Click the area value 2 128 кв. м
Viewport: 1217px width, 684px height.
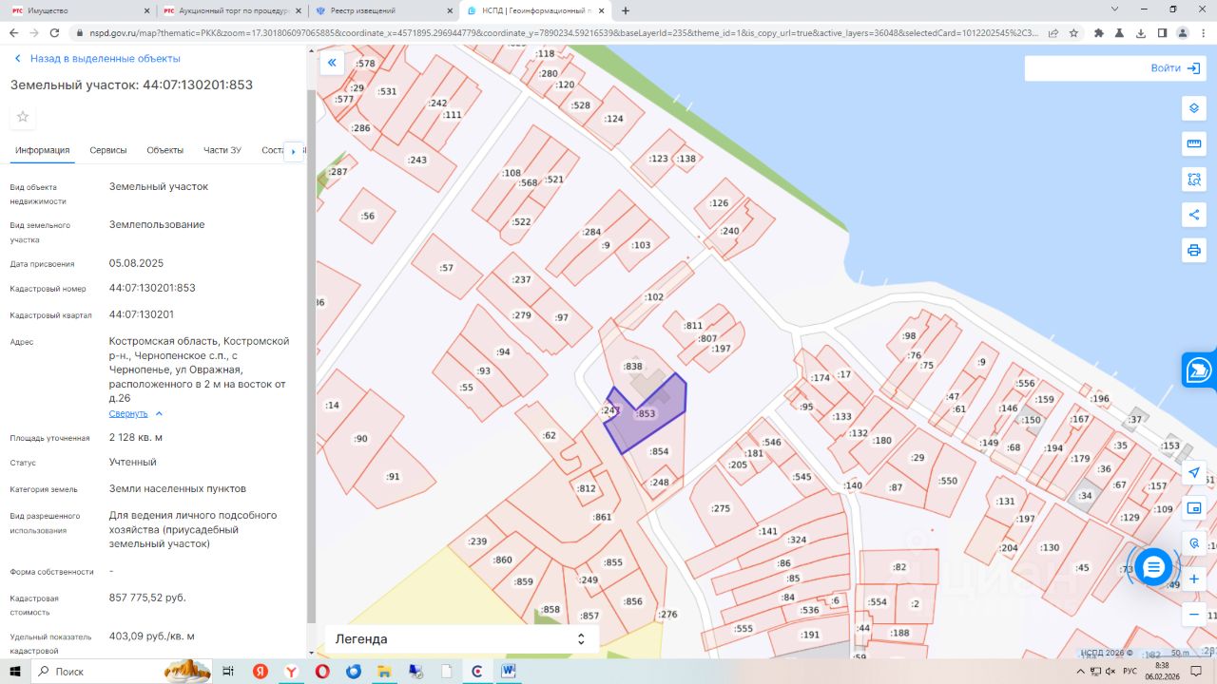coord(136,437)
